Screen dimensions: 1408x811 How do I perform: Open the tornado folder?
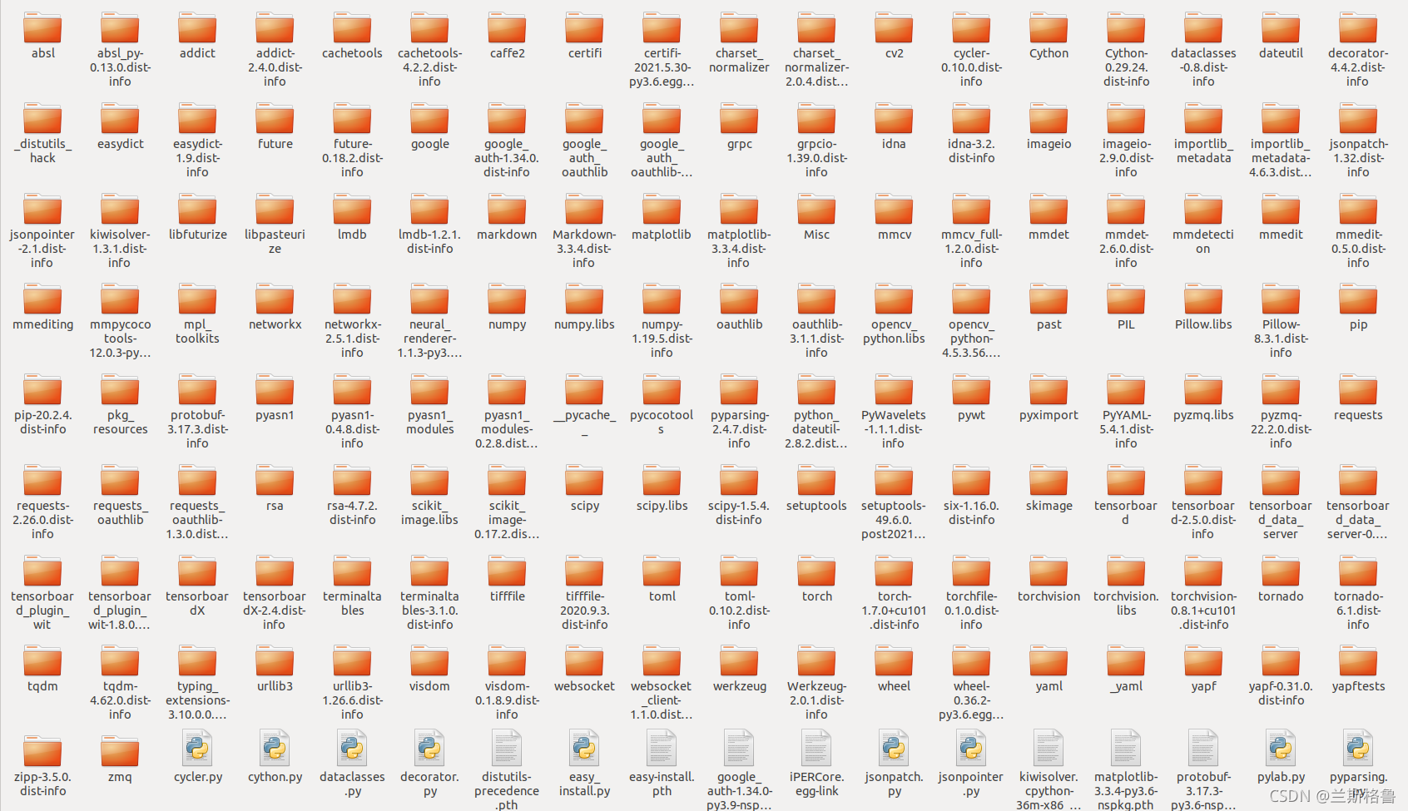pyautogui.click(x=1281, y=571)
